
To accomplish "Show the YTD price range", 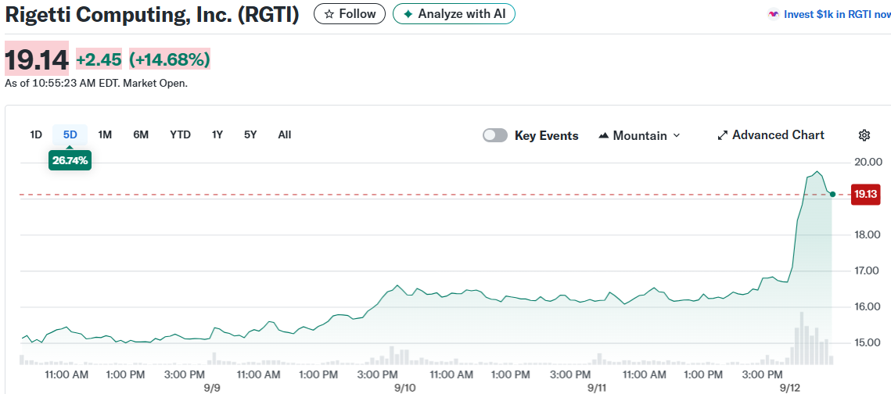I will (x=180, y=134).
